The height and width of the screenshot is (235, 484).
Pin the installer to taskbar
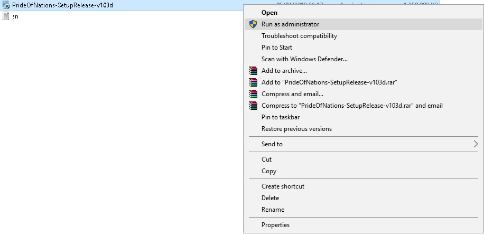[281, 117]
